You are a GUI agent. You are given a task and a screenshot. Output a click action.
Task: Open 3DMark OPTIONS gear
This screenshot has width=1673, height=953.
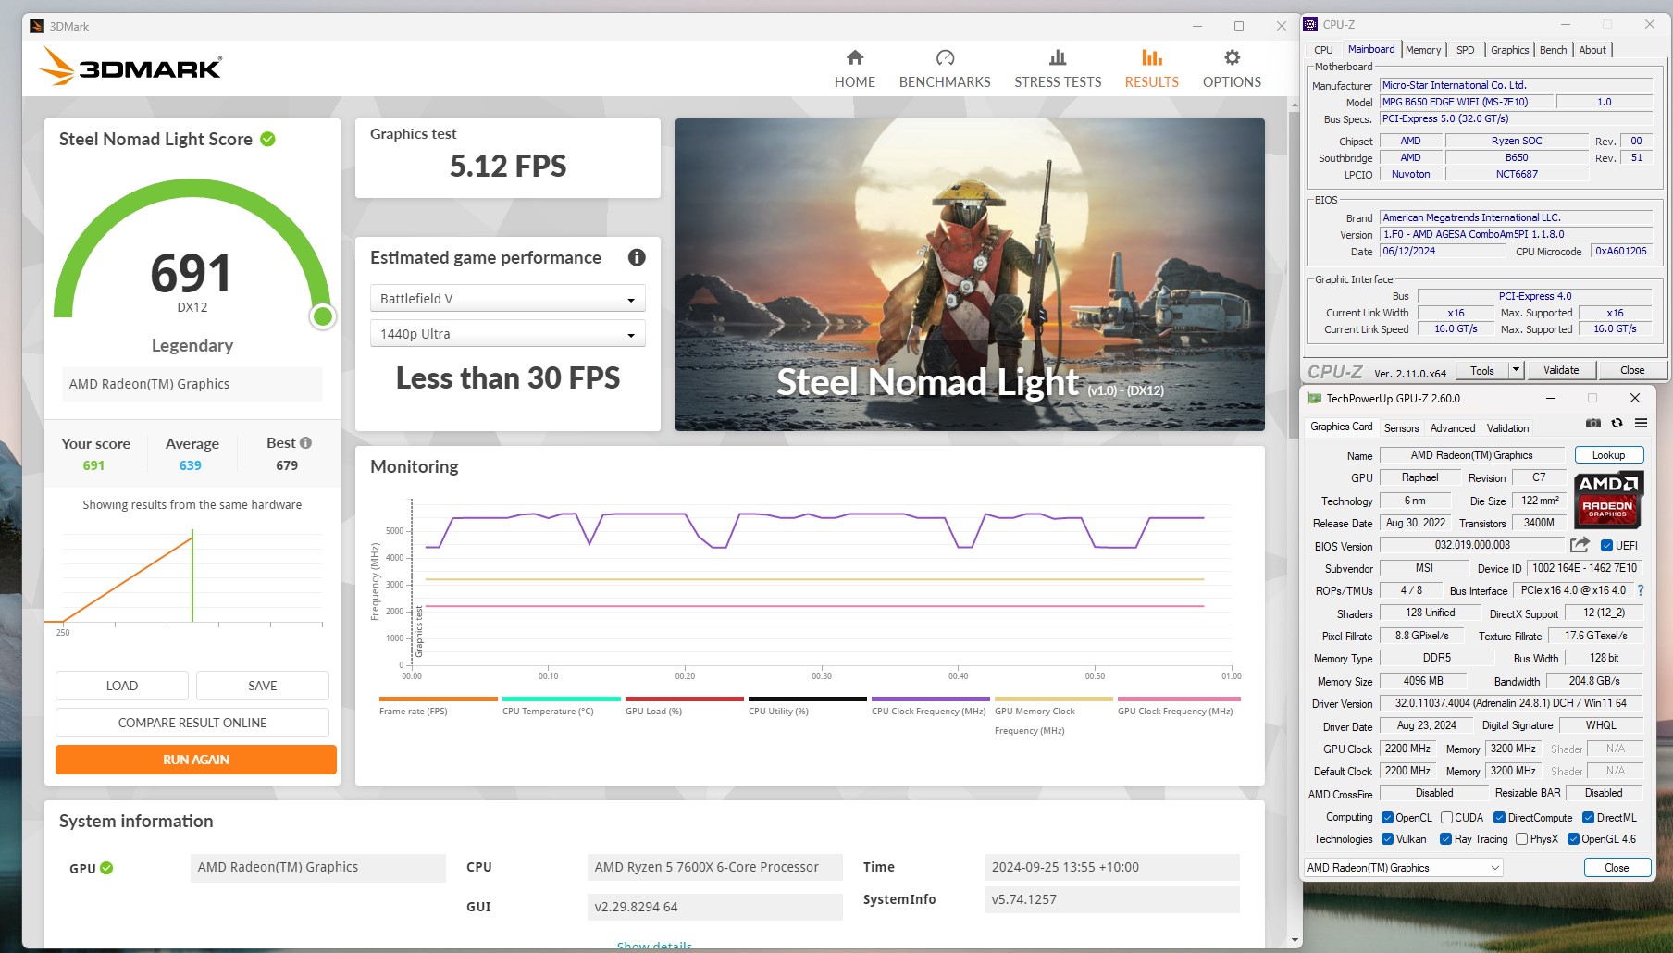click(1232, 69)
